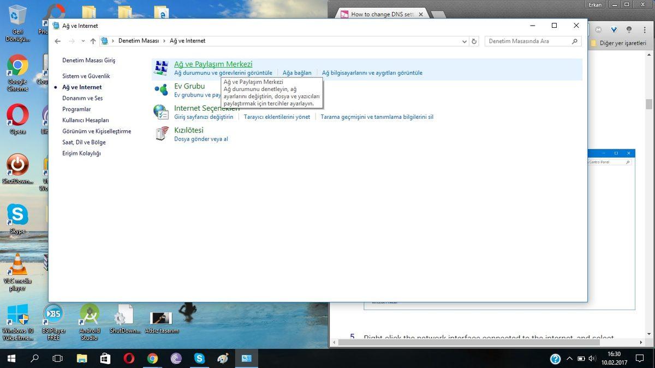
Task: Open the Ağ ve Paylaşım Merkezi icon
Action: pos(160,67)
